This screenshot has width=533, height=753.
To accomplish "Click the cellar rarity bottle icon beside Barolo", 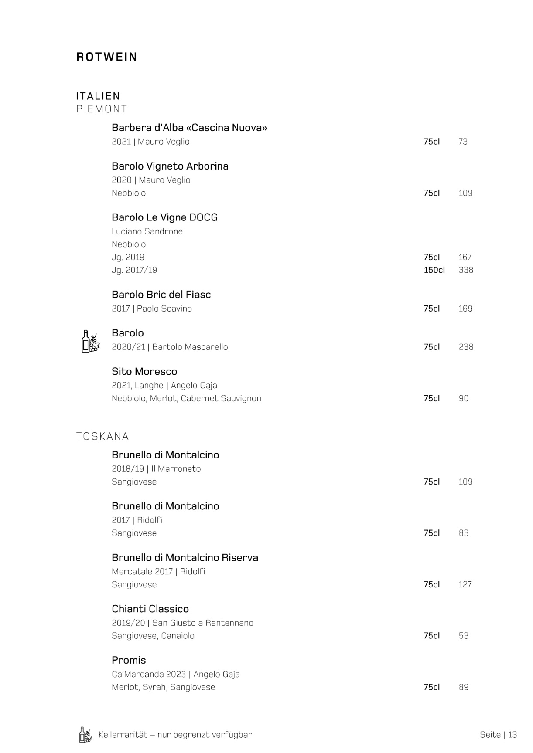I will (x=90, y=341).
